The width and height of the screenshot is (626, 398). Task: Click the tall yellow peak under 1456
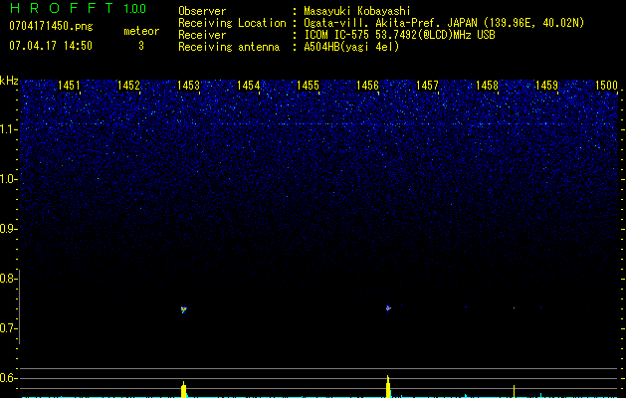[x=388, y=385]
